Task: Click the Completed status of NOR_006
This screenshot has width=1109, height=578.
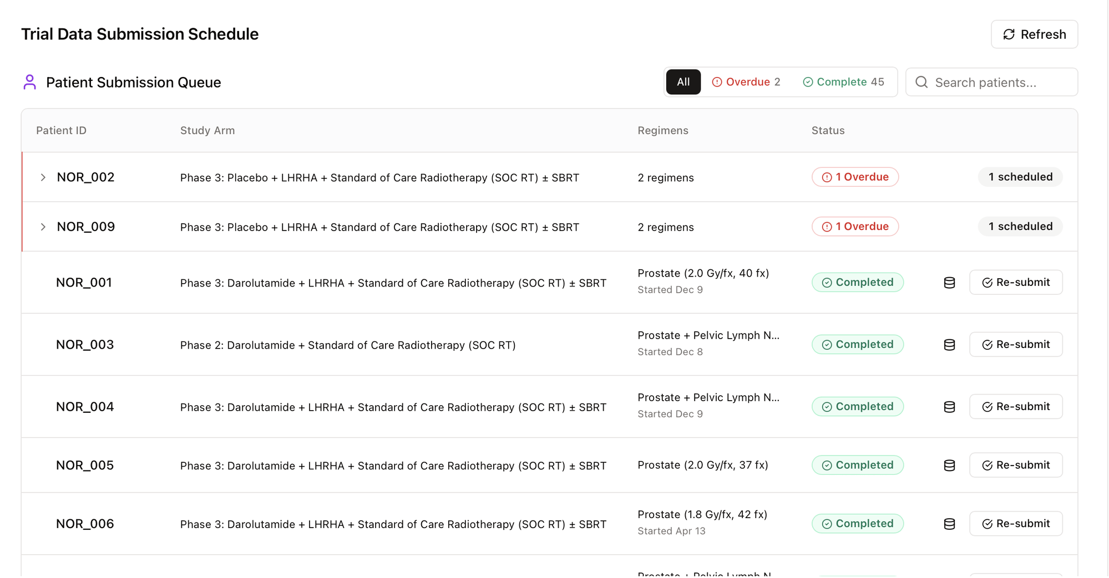Action: [x=858, y=524]
